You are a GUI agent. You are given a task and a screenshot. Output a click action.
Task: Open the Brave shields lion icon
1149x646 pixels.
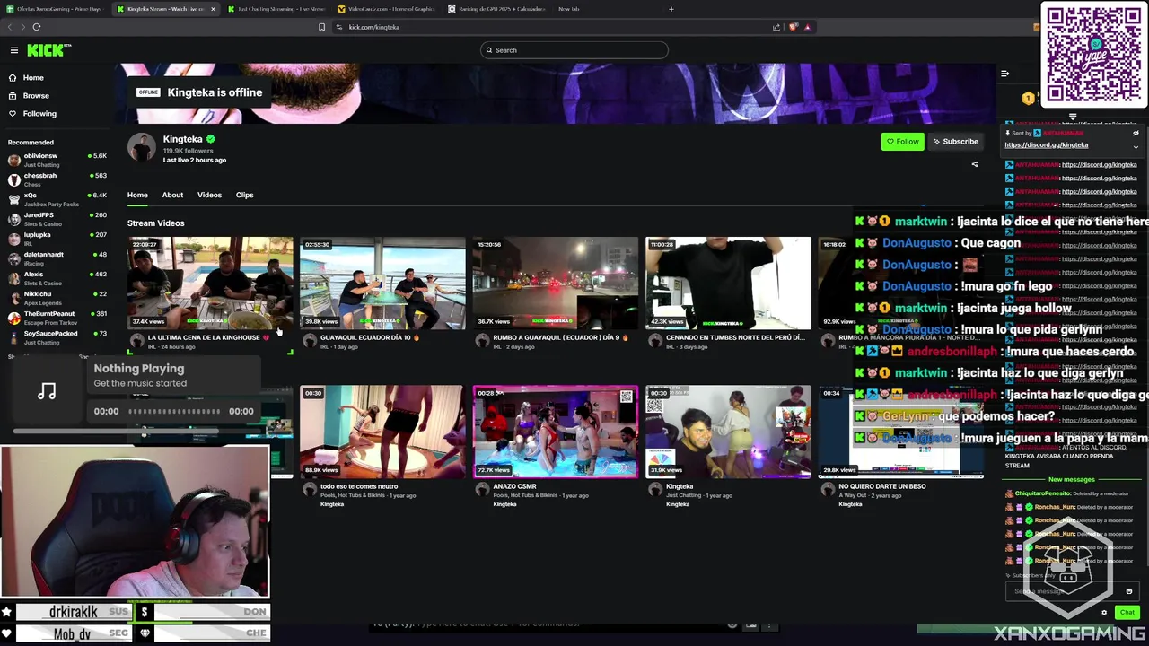[x=793, y=27]
